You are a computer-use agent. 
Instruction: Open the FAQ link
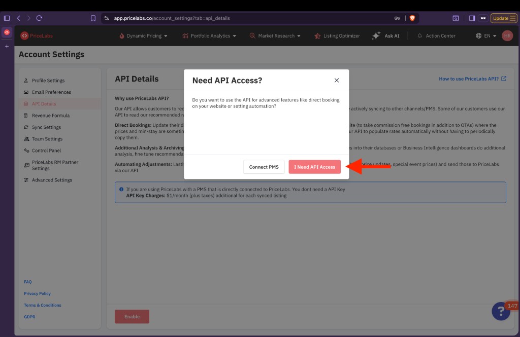(28, 282)
